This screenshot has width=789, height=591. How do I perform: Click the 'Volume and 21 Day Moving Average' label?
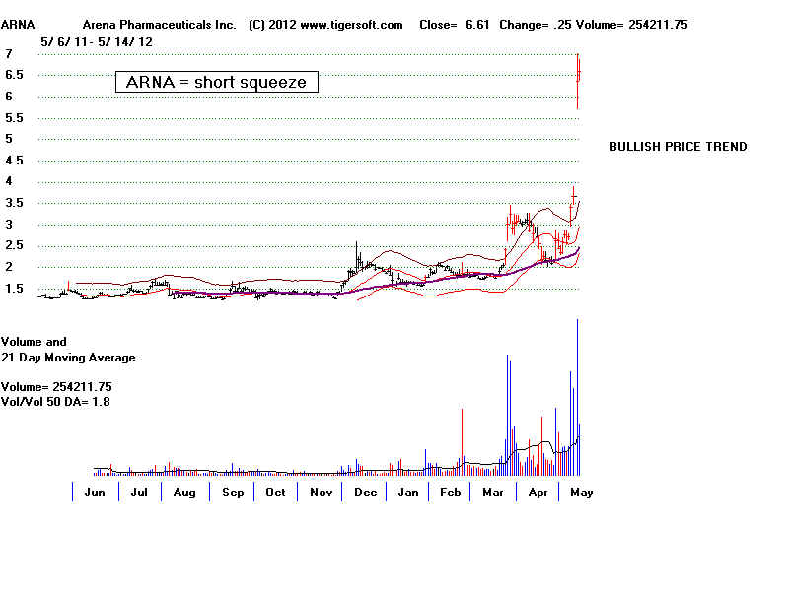coord(68,350)
